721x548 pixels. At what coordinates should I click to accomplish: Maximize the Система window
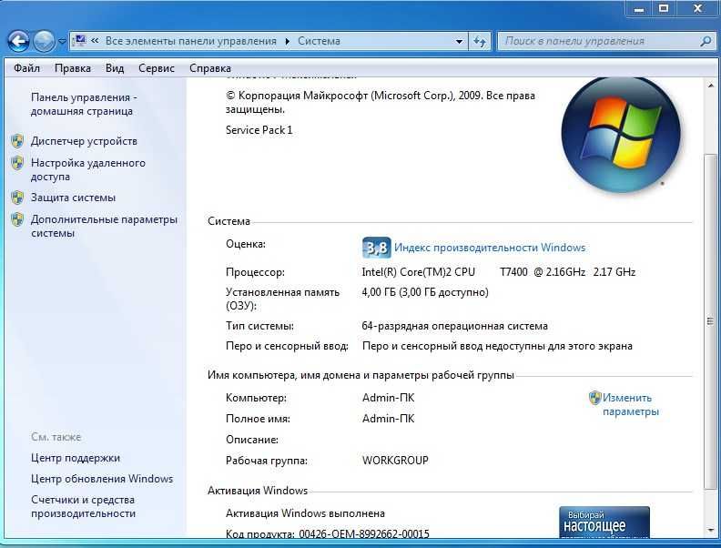click(664, 9)
